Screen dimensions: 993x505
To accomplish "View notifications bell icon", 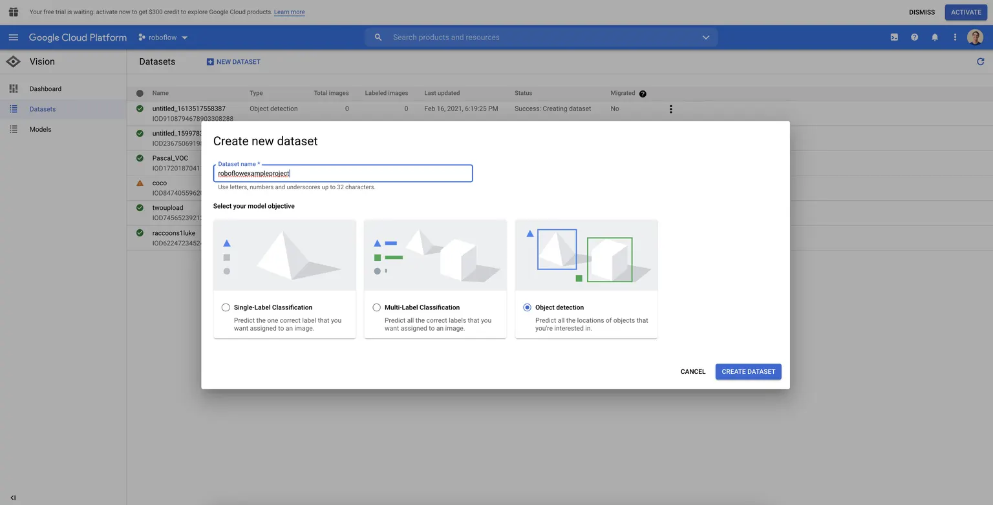I will (x=935, y=37).
